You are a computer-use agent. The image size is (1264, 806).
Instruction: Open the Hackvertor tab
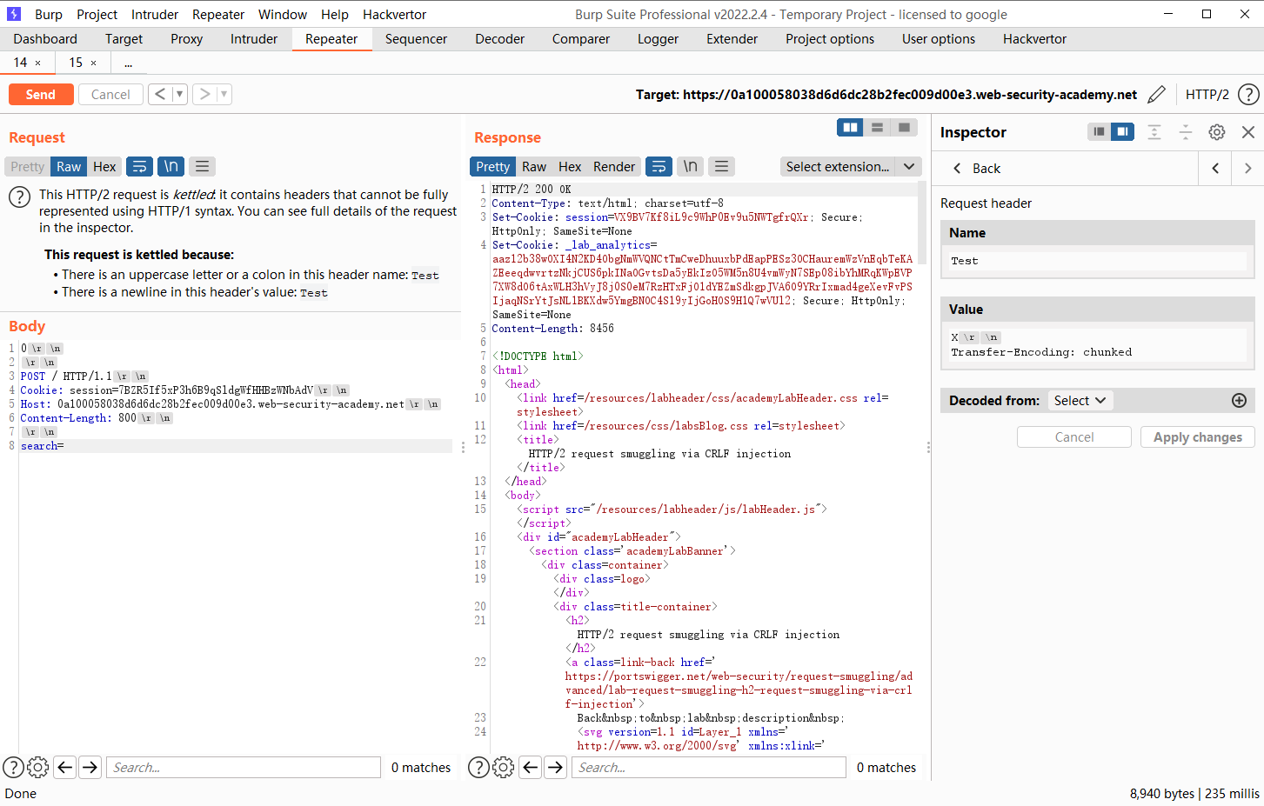(1034, 39)
